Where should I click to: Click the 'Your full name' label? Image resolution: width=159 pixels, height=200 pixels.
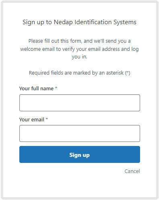[36, 89]
